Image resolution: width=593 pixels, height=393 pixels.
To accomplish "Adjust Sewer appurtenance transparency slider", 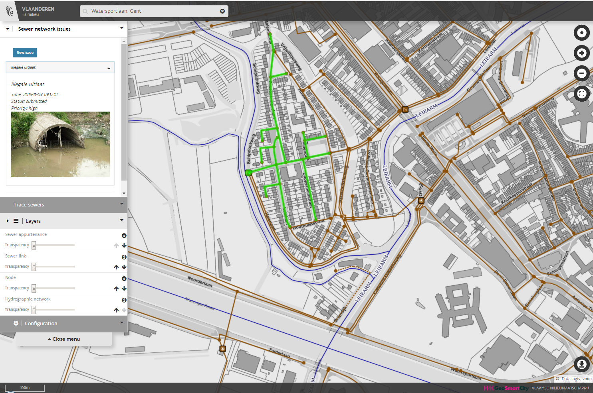I will [34, 245].
